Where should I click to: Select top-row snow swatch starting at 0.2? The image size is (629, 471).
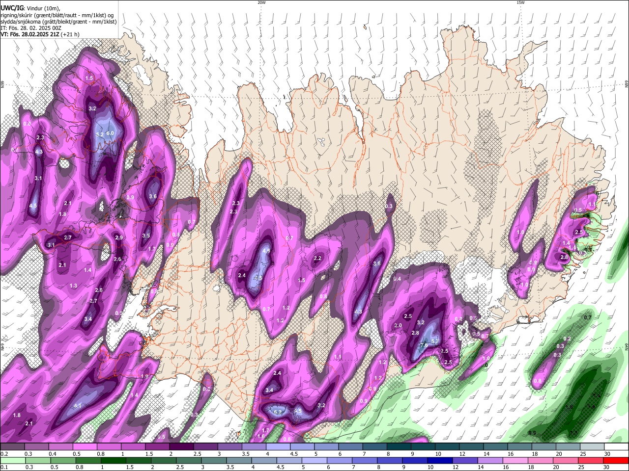click(12, 446)
